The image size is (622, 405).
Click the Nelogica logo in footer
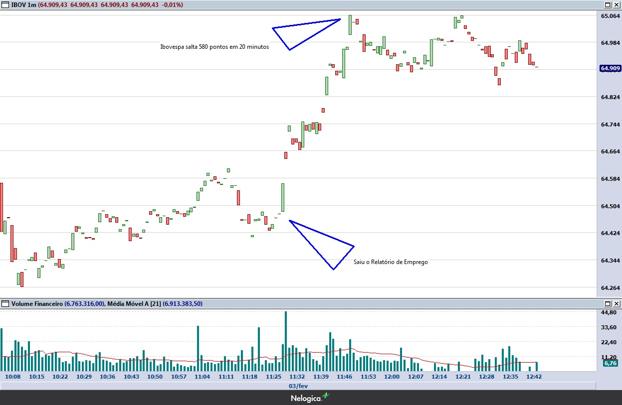(x=310, y=398)
